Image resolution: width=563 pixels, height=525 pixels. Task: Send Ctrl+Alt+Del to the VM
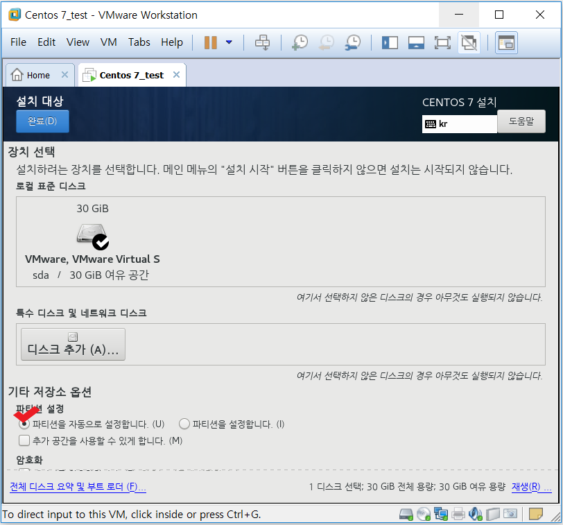coord(263,42)
